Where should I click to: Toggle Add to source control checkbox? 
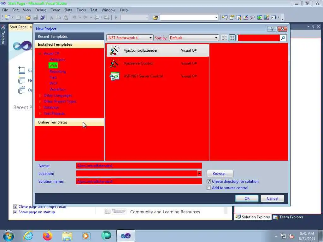[x=209, y=188]
